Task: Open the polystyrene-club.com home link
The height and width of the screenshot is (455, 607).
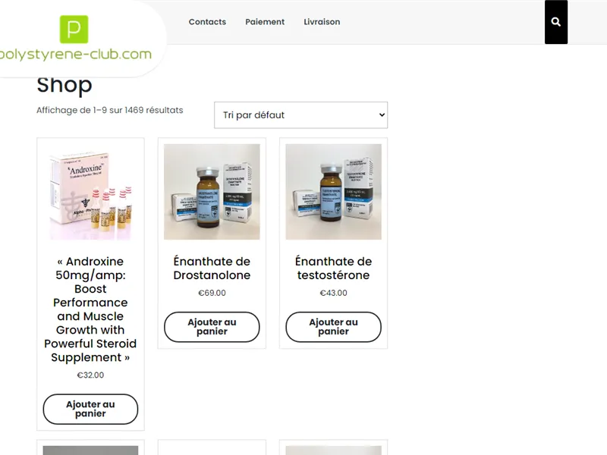Action: click(76, 54)
